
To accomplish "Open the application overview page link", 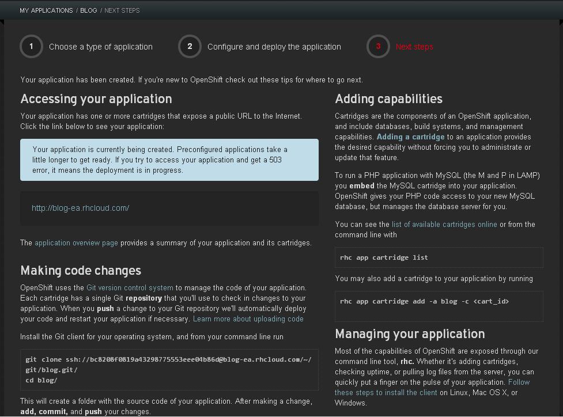I will 76,243.
